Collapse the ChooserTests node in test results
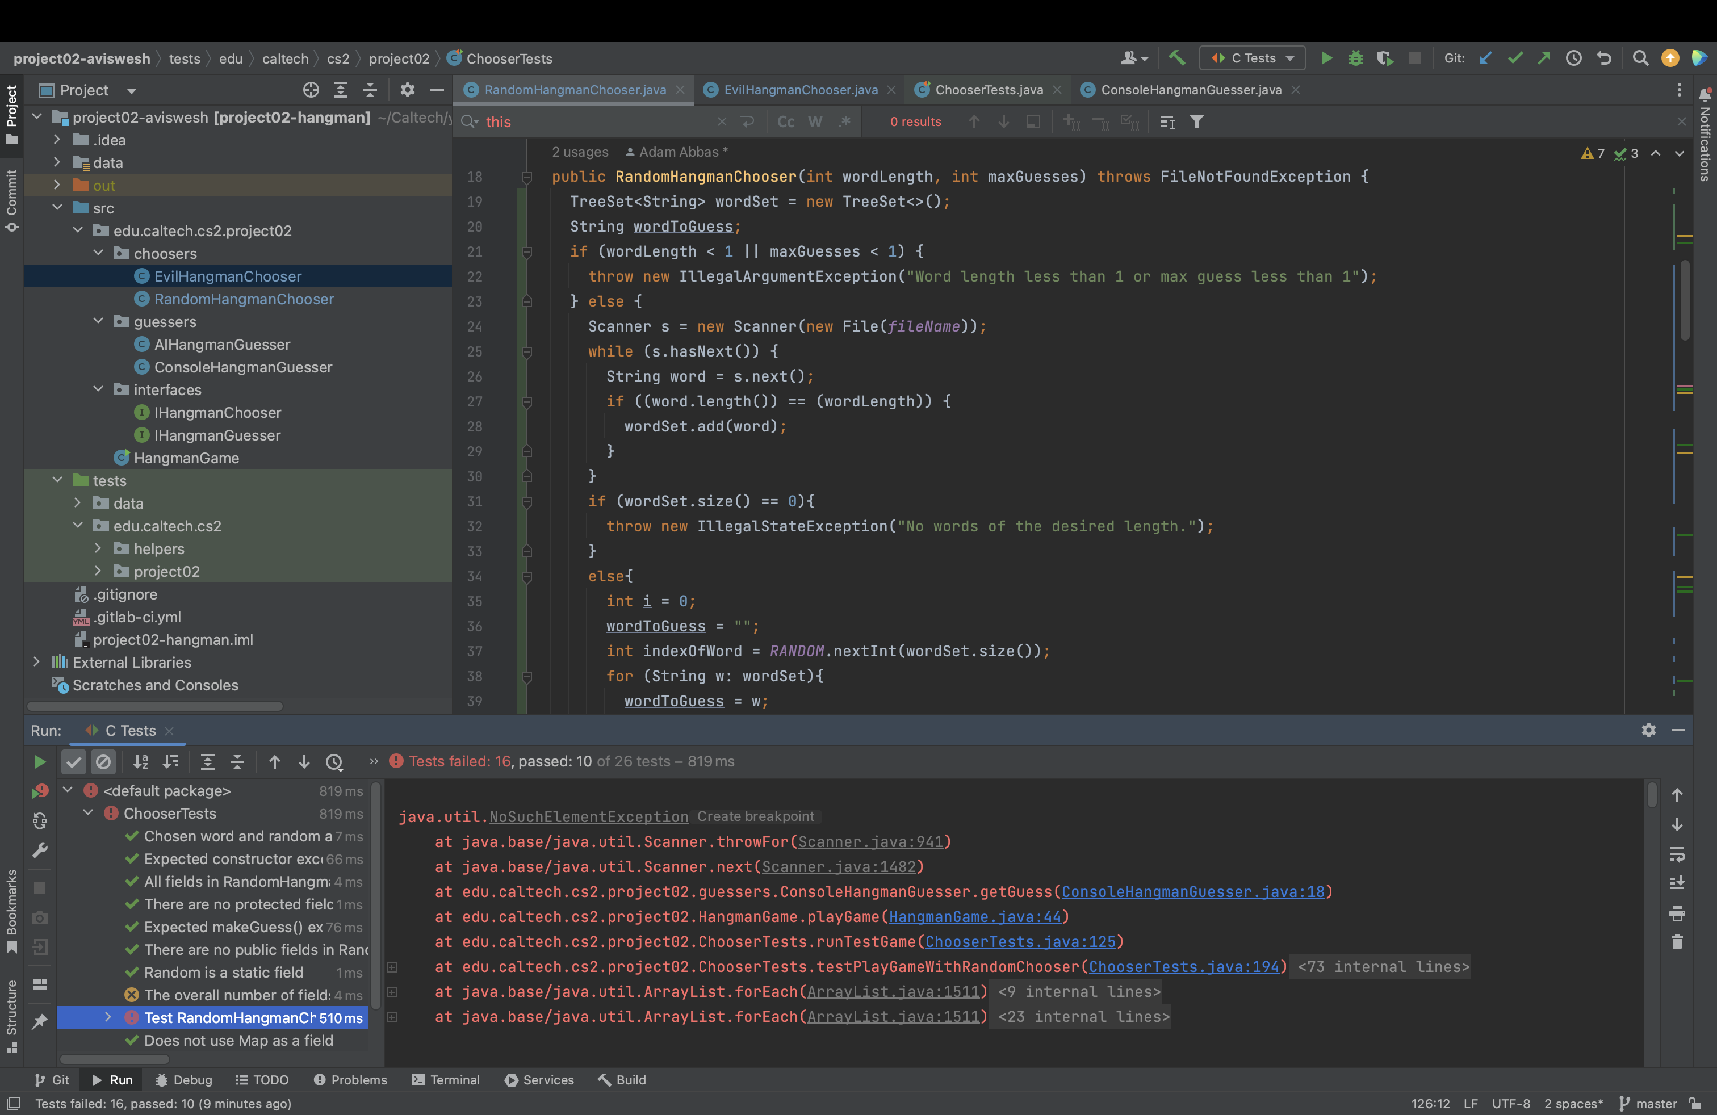Image resolution: width=1717 pixels, height=1115 pixels. pyautogui.click(x=88, y=814)
